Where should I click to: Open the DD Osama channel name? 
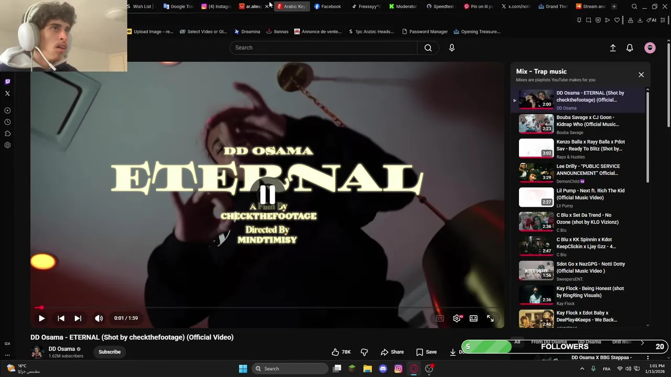[62, 349]
